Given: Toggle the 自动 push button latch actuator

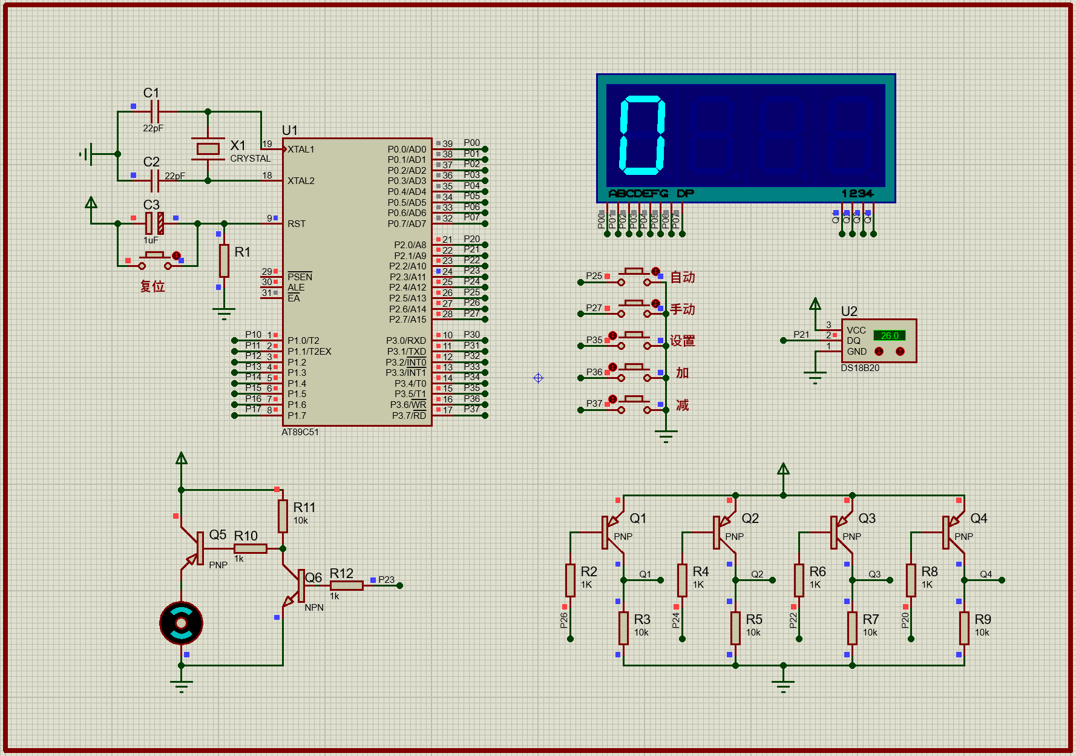Looking at the screenshot, I should click(x=655, y=271).
